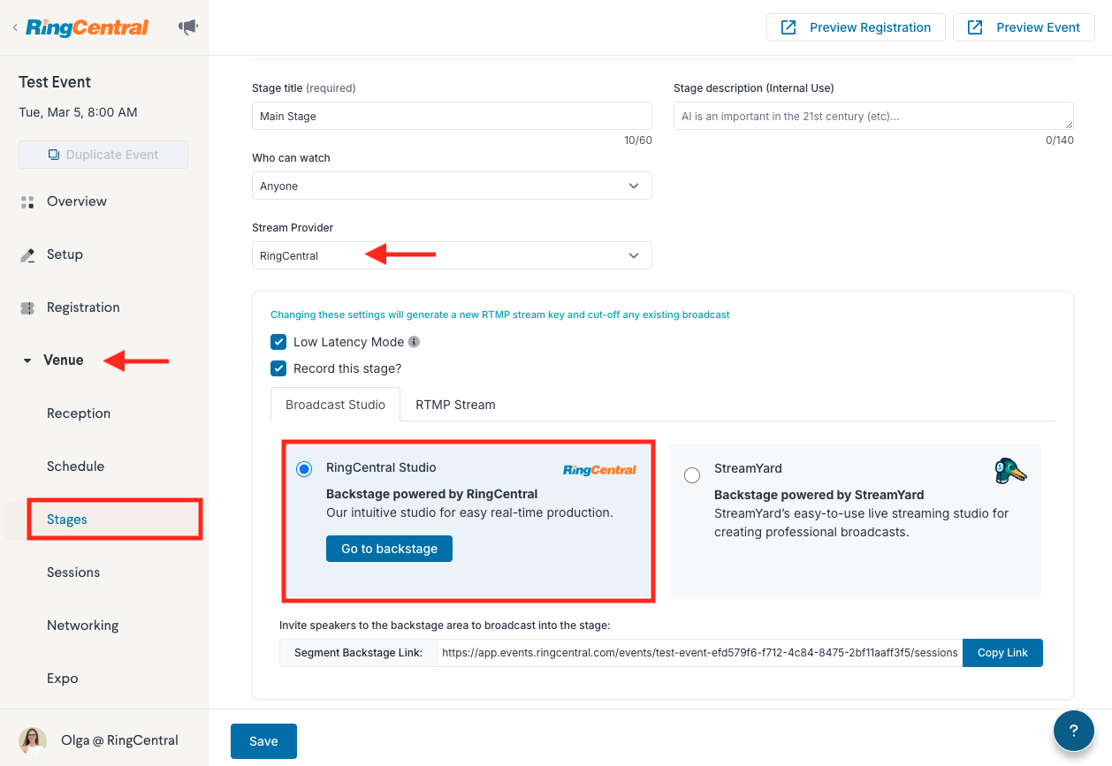
Task: Open the help question mark bubble
Action: [x=1074, y=731]
